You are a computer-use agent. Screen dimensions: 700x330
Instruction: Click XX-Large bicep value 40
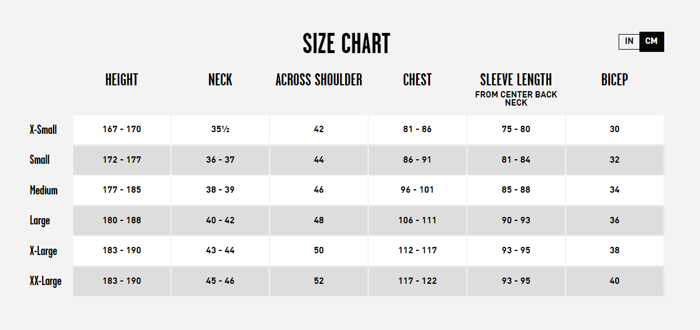pyautogui.click(x=615, y=281)
